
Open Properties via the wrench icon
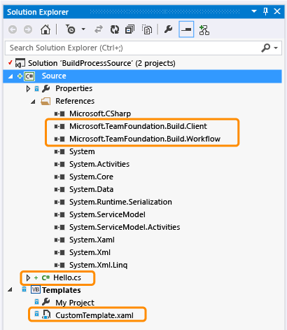click(x=168, y=29)
